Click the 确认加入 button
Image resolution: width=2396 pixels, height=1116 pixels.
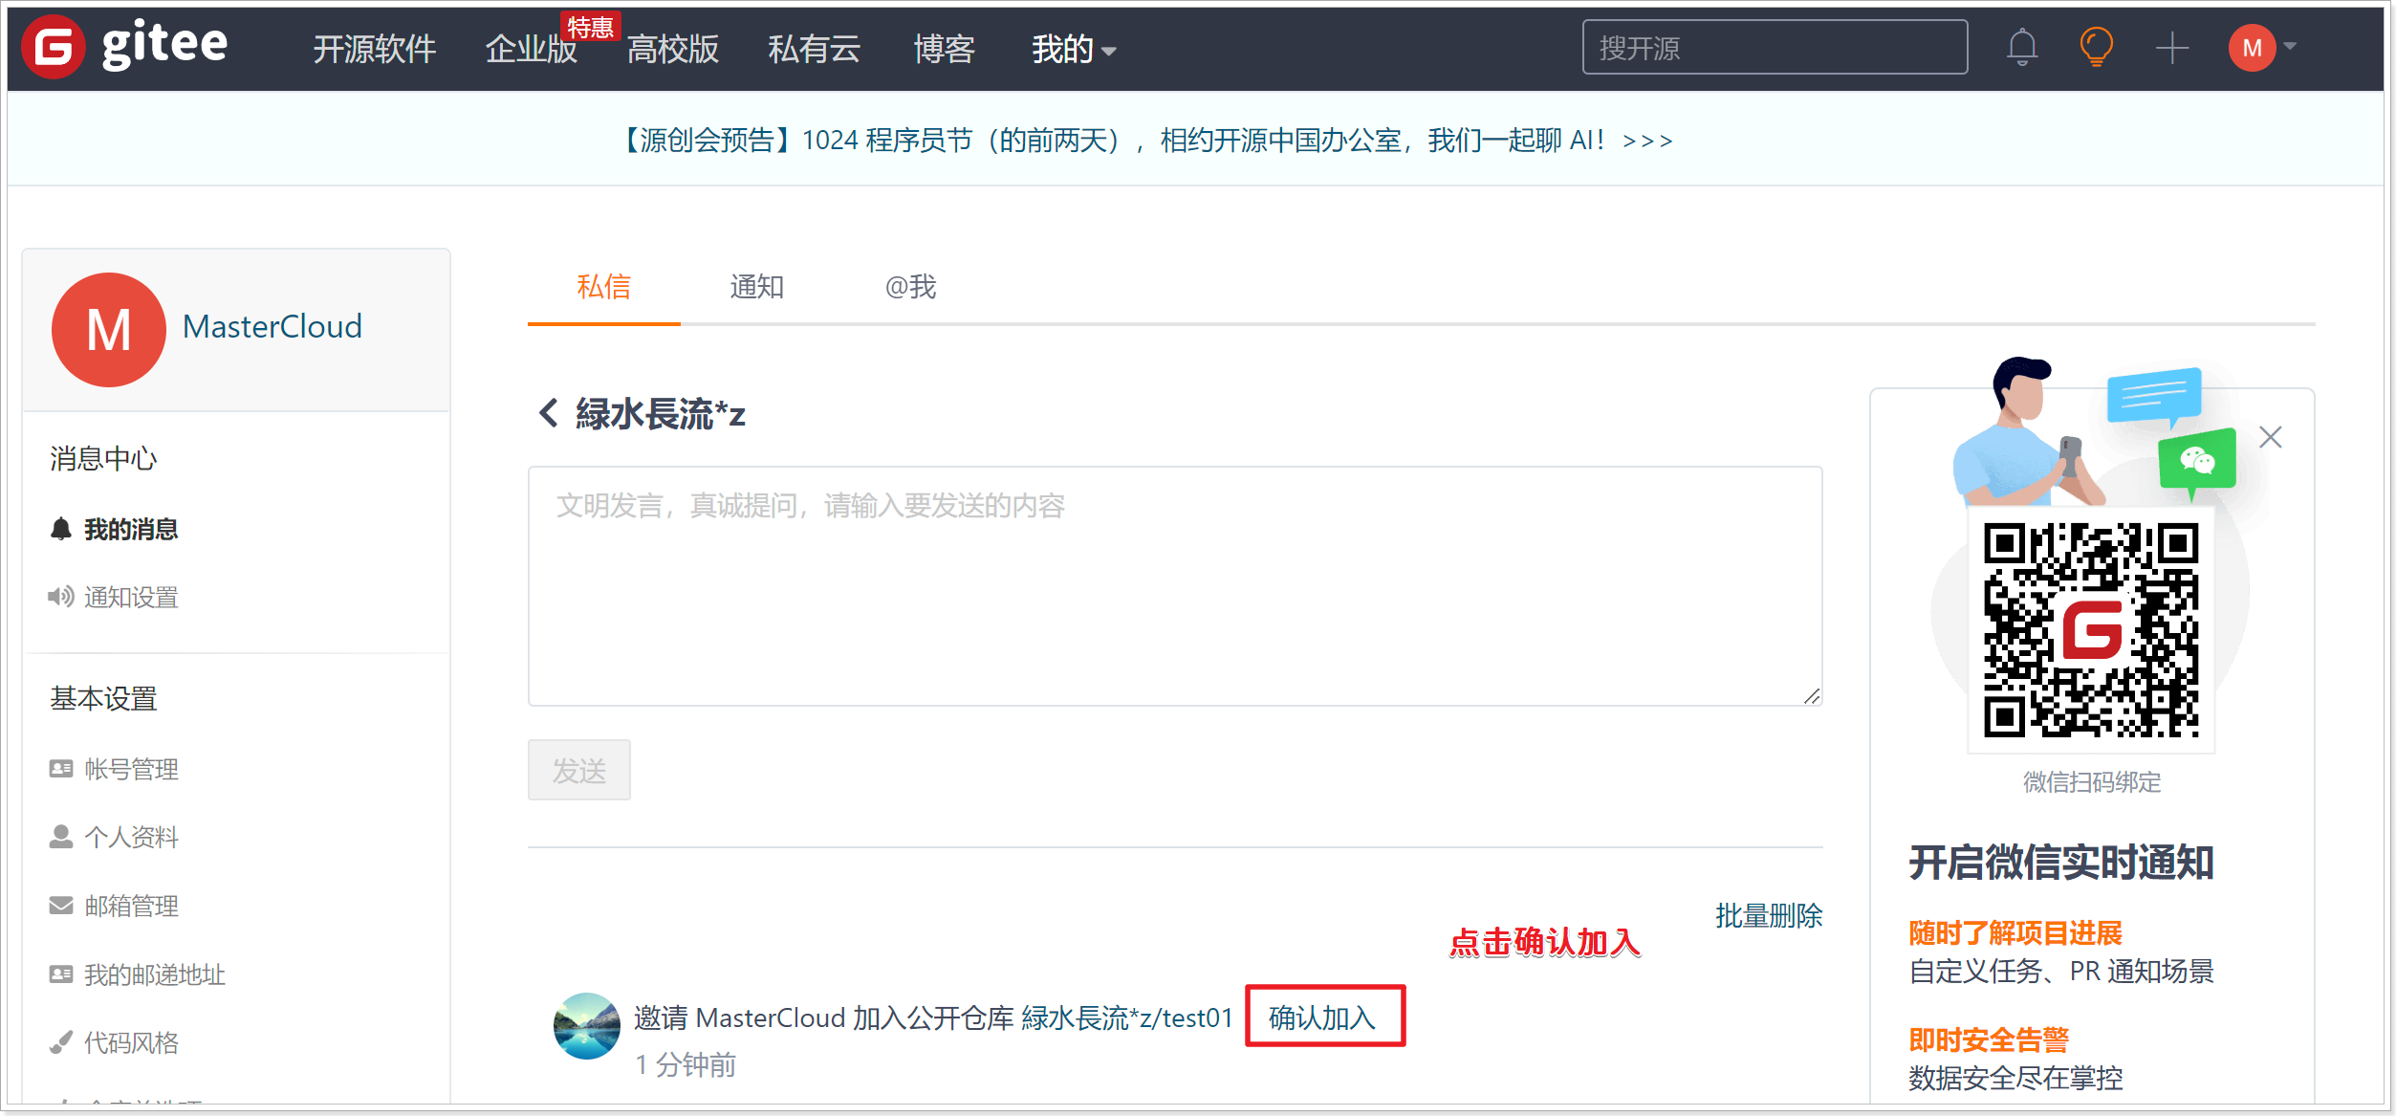(x=1323, y=1017)
